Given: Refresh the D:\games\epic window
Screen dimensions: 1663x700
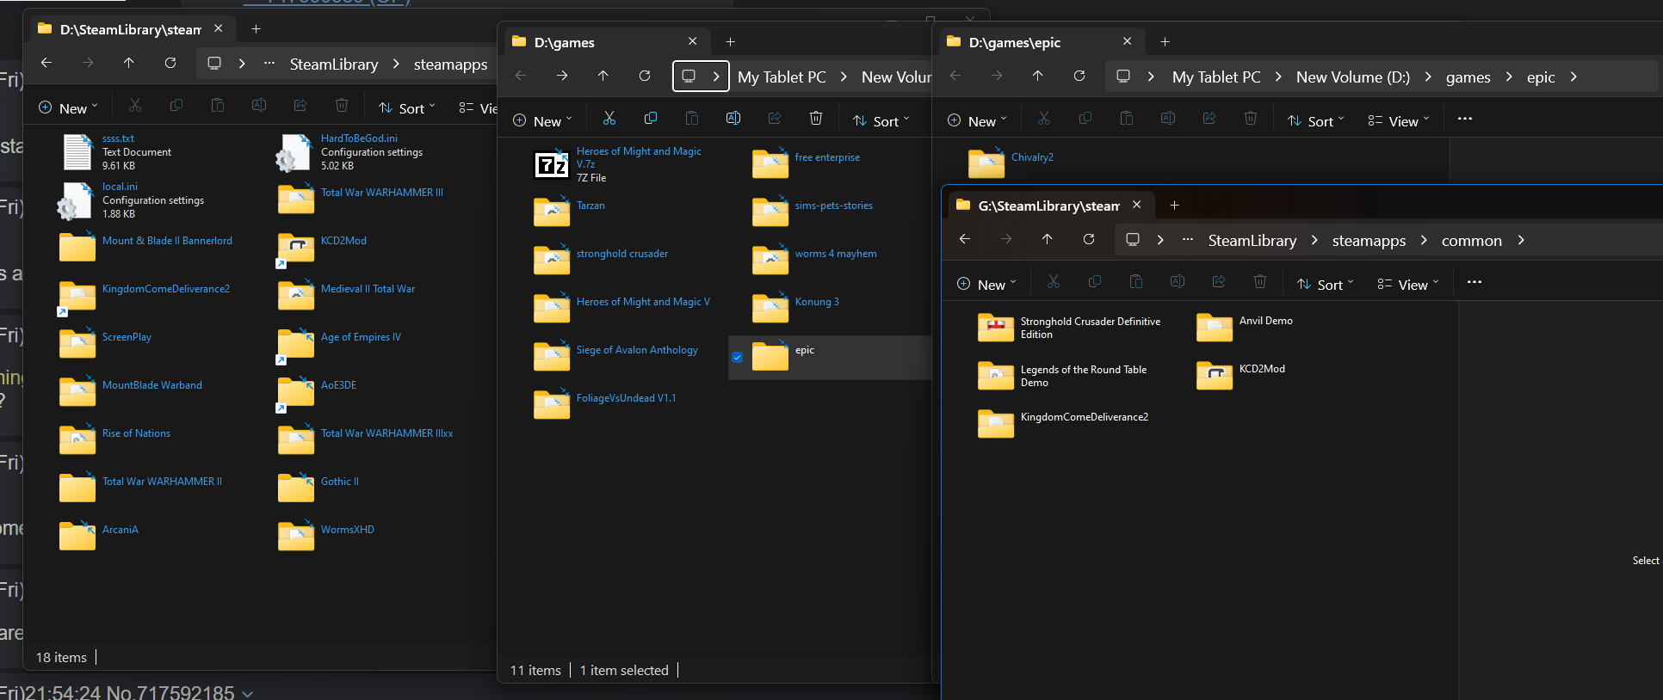Looking at the screenshot, I should [1079, 76].
